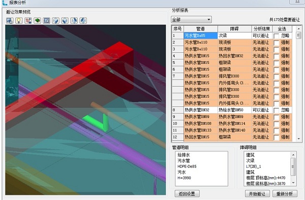The height and width of the screenshot is (200, 305).
Task: Select the highlighted 污水管De85 cell in row 1
Action: pos(201,35)
